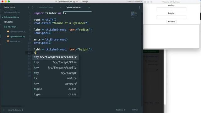Click the TDJ-Proj1 folder icon
This screenshot has height=113, width=201.
5,27
